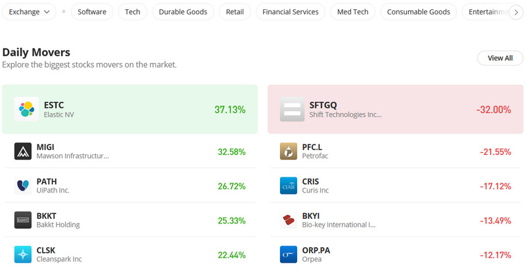Click the Bakkt Holding BKKT logo
Viewport: 526px width, 270px height.
23,220
